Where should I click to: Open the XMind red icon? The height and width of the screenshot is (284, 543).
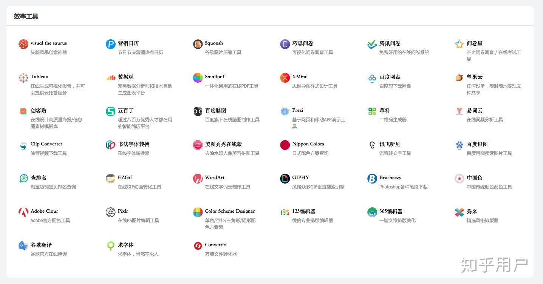click(285, 78)
